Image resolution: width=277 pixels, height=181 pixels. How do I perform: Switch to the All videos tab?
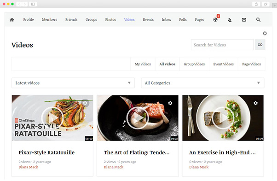pos(167,64)
